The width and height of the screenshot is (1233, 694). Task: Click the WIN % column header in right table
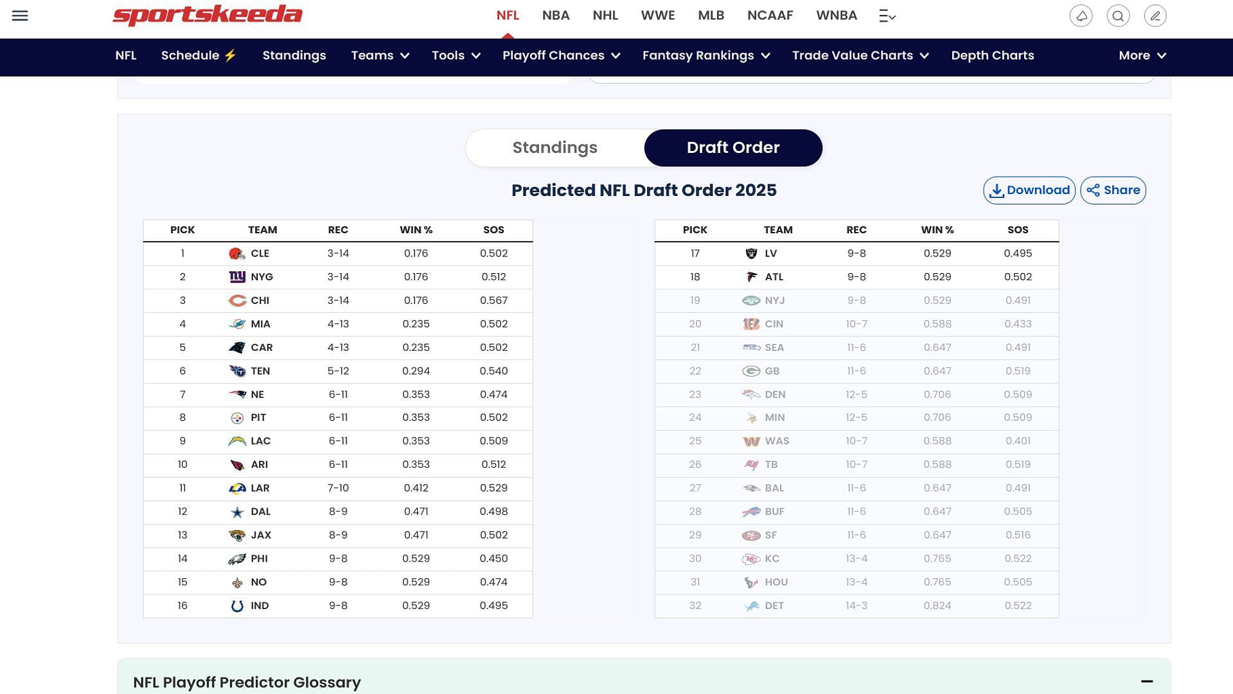(x=937, y=230)
